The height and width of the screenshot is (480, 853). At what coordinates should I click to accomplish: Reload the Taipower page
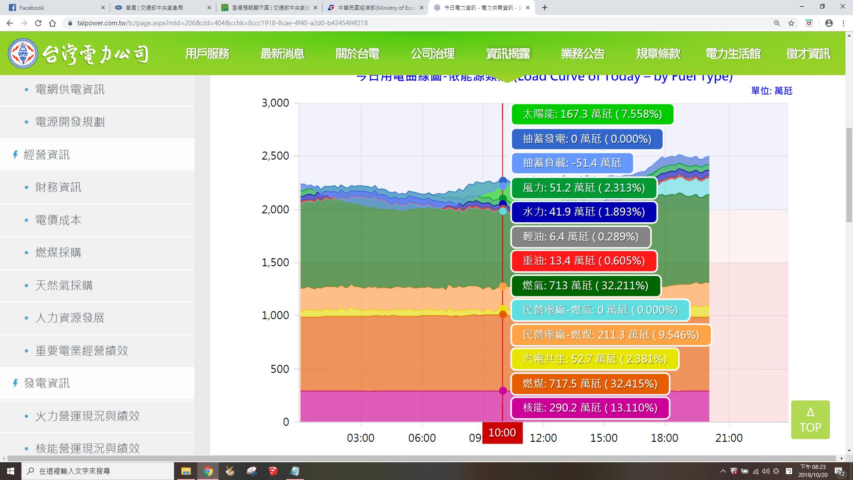coord(38,23)
